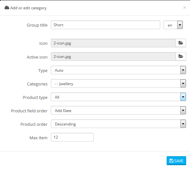The image size is (190, 169).
Task: Click the Max item label
Action: [38, 138]
